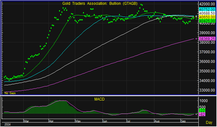Click the Jul month marker

[128, 121]
